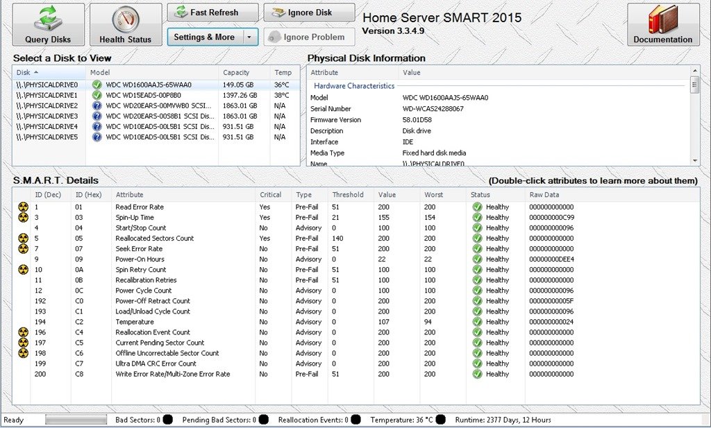
Task: Click the critical warning icon for Spin-Up Time
Action: pos(23,217)
